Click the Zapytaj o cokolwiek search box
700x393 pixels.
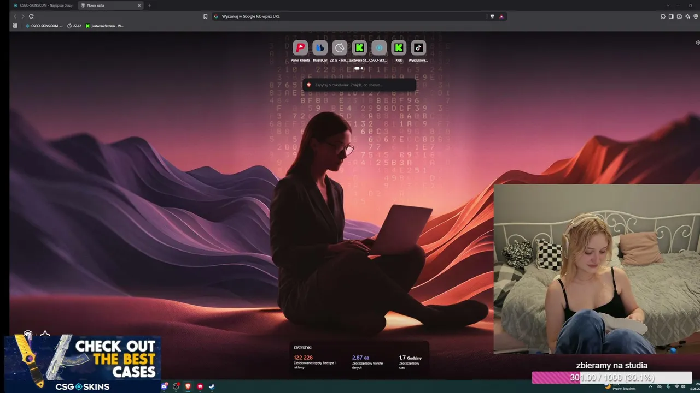tap(359, 85)
